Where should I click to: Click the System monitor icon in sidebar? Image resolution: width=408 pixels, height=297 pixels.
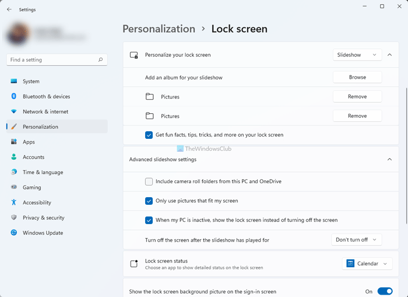coord(14,82)
